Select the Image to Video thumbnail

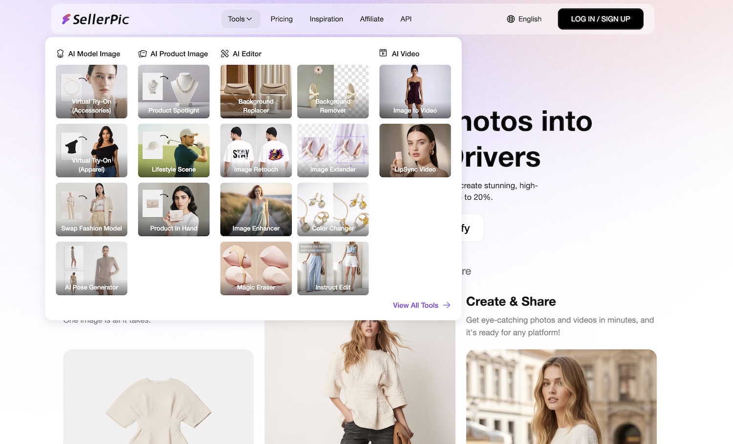coord(415,91)
